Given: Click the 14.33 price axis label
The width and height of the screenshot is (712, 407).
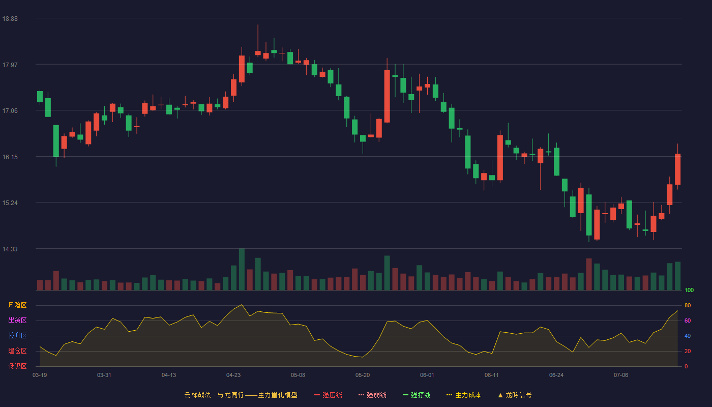Looking at the screenshot, I should point(10,249).
